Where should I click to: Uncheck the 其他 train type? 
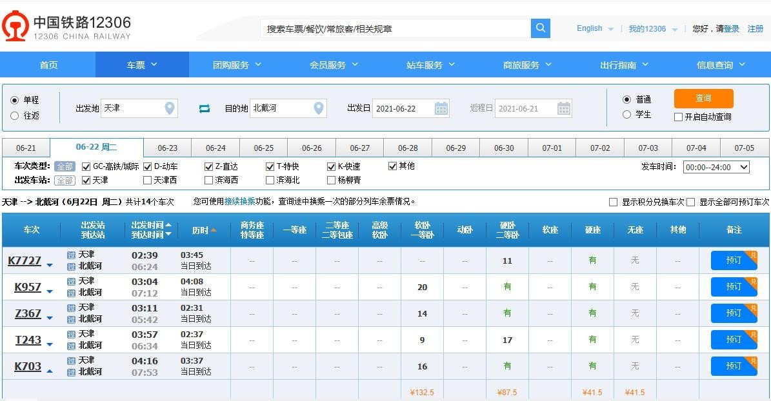392,166
